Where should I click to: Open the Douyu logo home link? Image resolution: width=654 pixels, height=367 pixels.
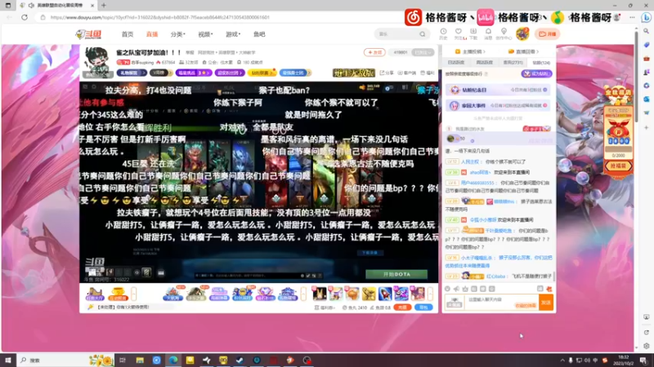[x=88, y=34]
